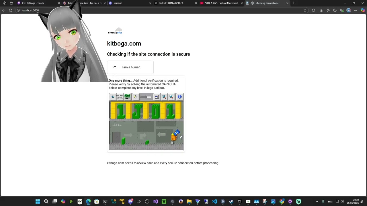The height and width of the screenshot is (206, 367).
Task: Open the Select Level button in Junkbot
Action: (120, 97)
